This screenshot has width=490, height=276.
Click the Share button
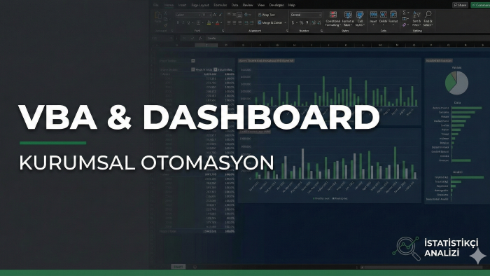(x=461, y=5)
